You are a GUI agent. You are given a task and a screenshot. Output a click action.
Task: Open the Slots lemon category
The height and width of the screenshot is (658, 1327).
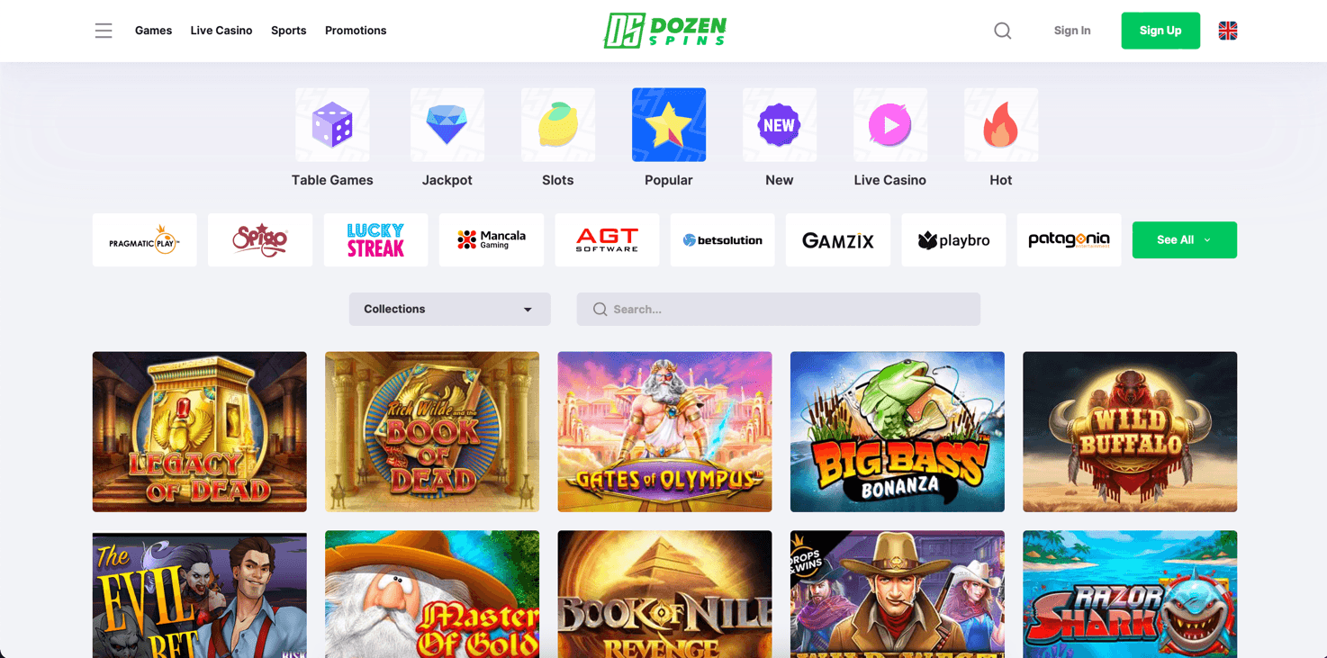(x=558, y=125)
